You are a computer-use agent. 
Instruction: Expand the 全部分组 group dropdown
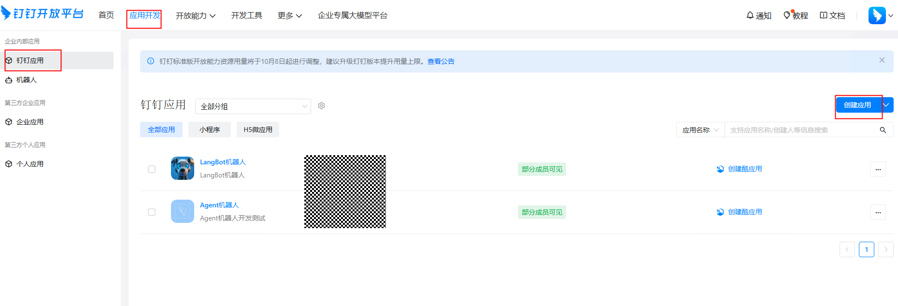253,106
